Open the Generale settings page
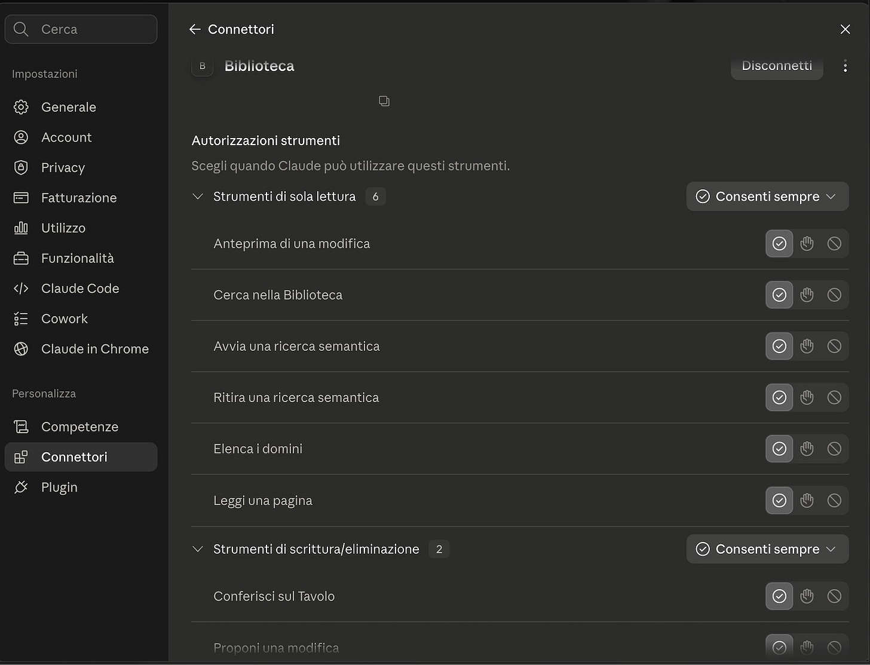 [x=81, y=107]
